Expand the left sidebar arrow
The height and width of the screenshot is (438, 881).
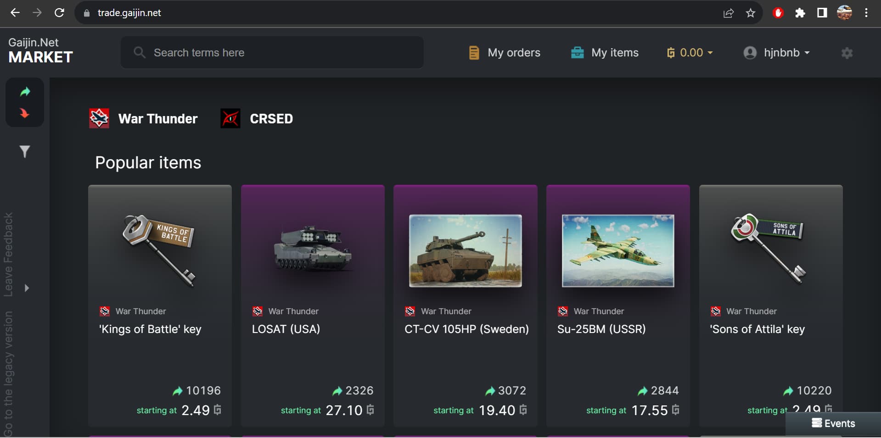[x=27, y=288]
